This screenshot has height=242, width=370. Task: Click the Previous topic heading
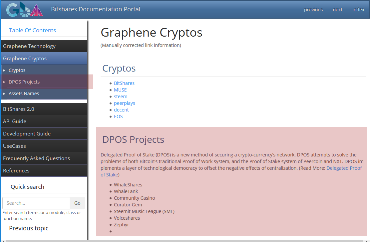coord(29,228)
